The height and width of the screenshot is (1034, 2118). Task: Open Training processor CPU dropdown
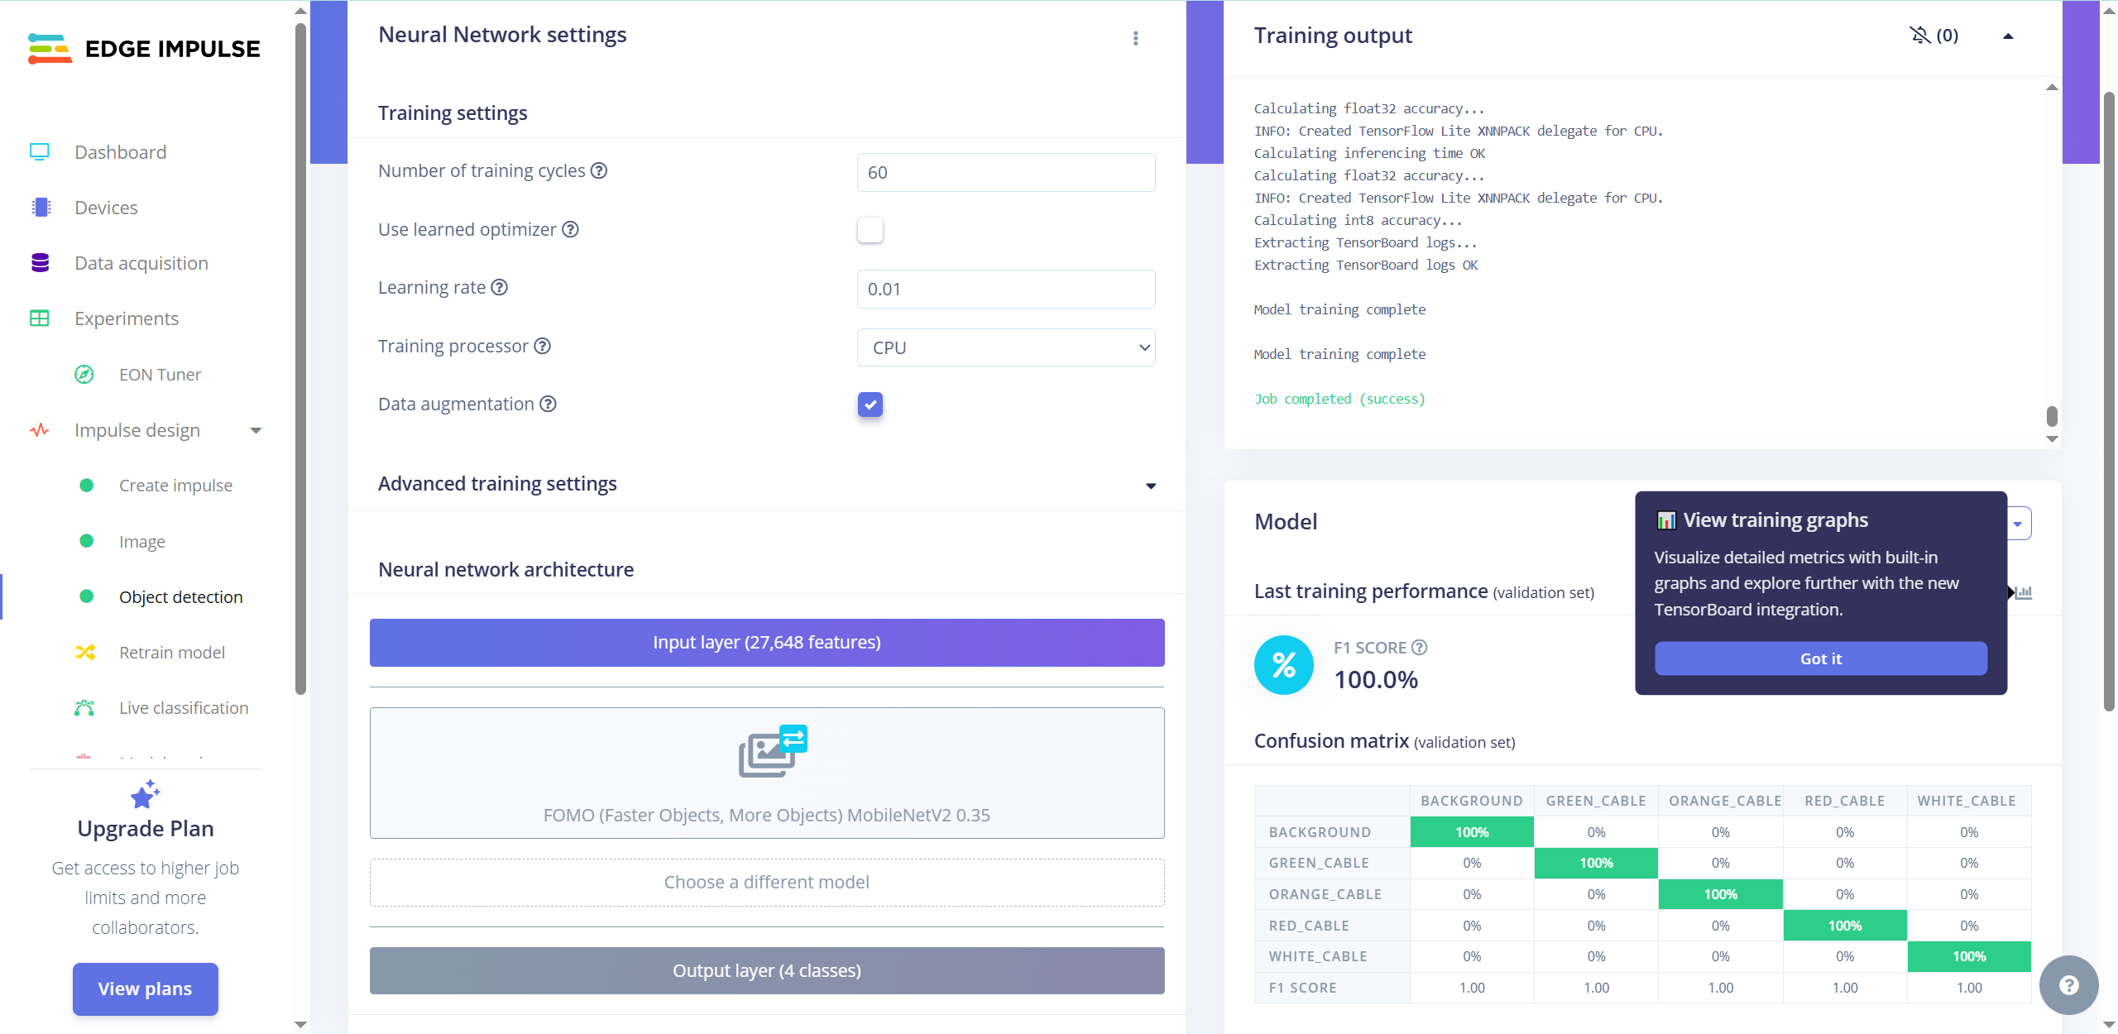[x=1005, y=347]
